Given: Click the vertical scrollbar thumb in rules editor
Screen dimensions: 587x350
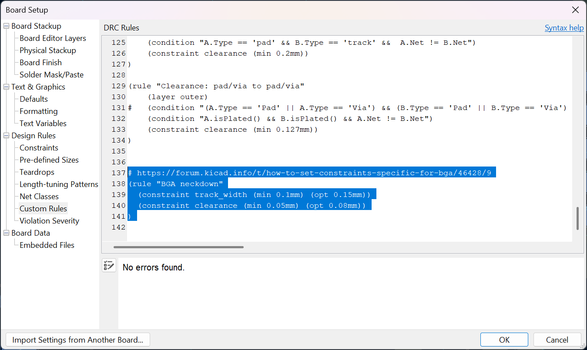Looking at the screenshot, I should click(x=577, y=218).
